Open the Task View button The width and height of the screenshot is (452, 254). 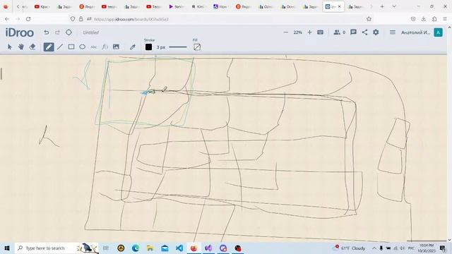(x=106, y=248)
